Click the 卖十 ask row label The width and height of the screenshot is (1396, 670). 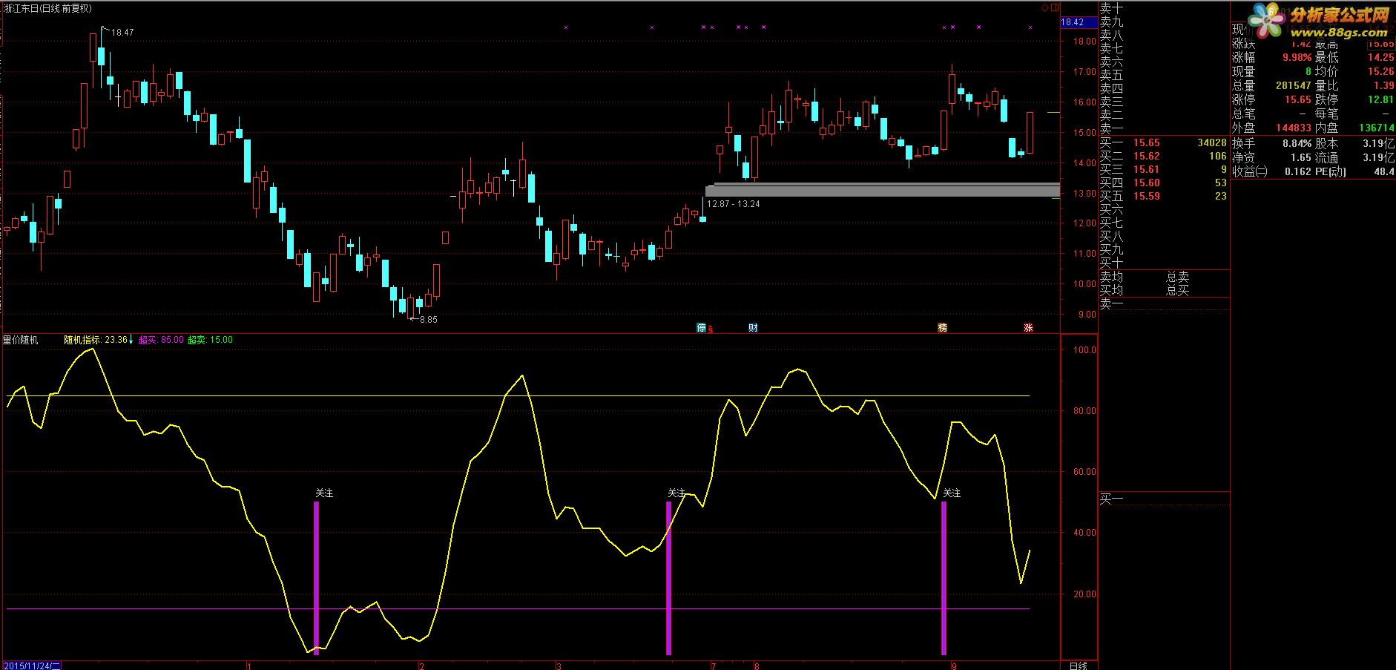[1111, 8]
